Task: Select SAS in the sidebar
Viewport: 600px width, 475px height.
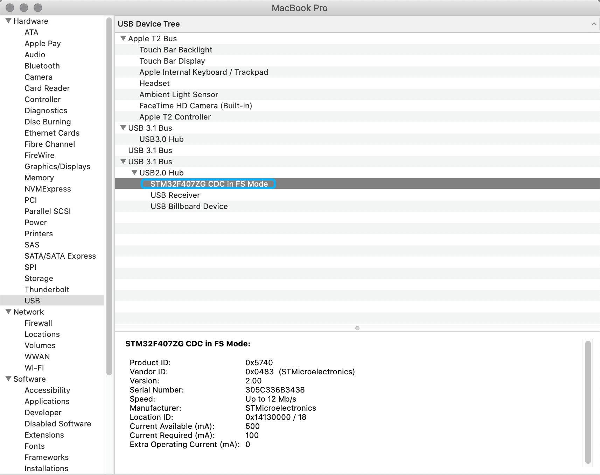Action: click(32, 245)
